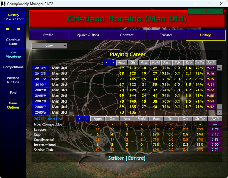The width and height of the screenshot is (228, 178).
Task: Open the Action dropdown menu
Action: (x=206, y=11)
